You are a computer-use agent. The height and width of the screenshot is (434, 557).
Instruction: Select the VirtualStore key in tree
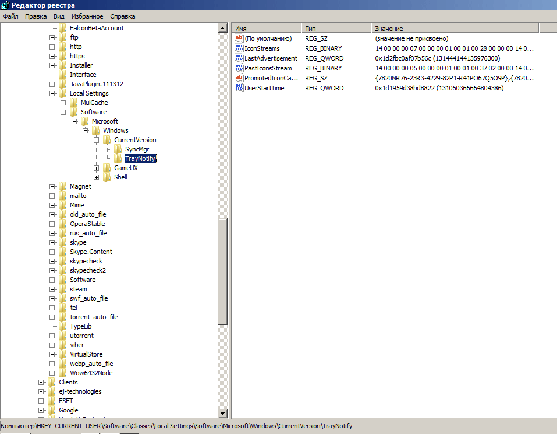pyautogui.click(x=85, y=354)
